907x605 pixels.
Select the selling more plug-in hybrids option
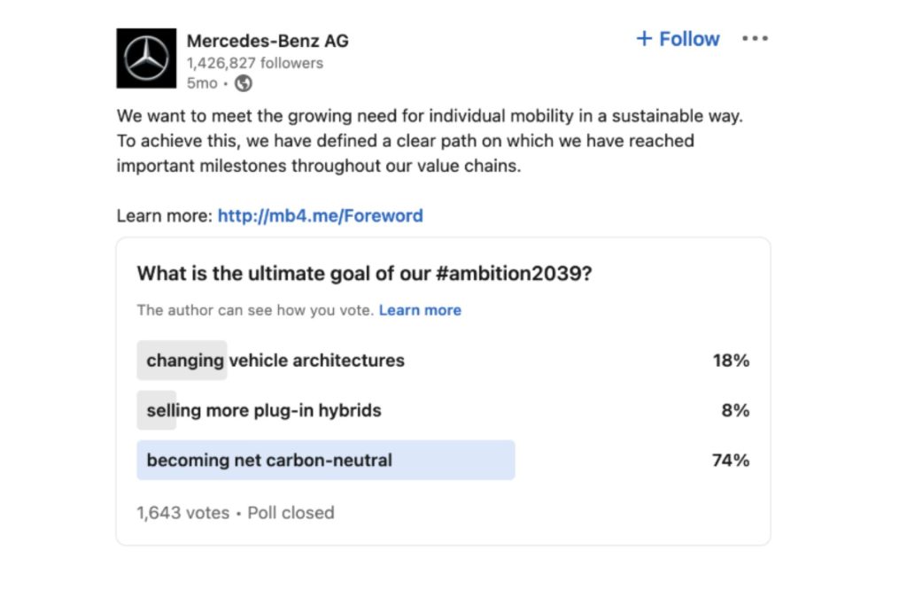coord(264,410)
